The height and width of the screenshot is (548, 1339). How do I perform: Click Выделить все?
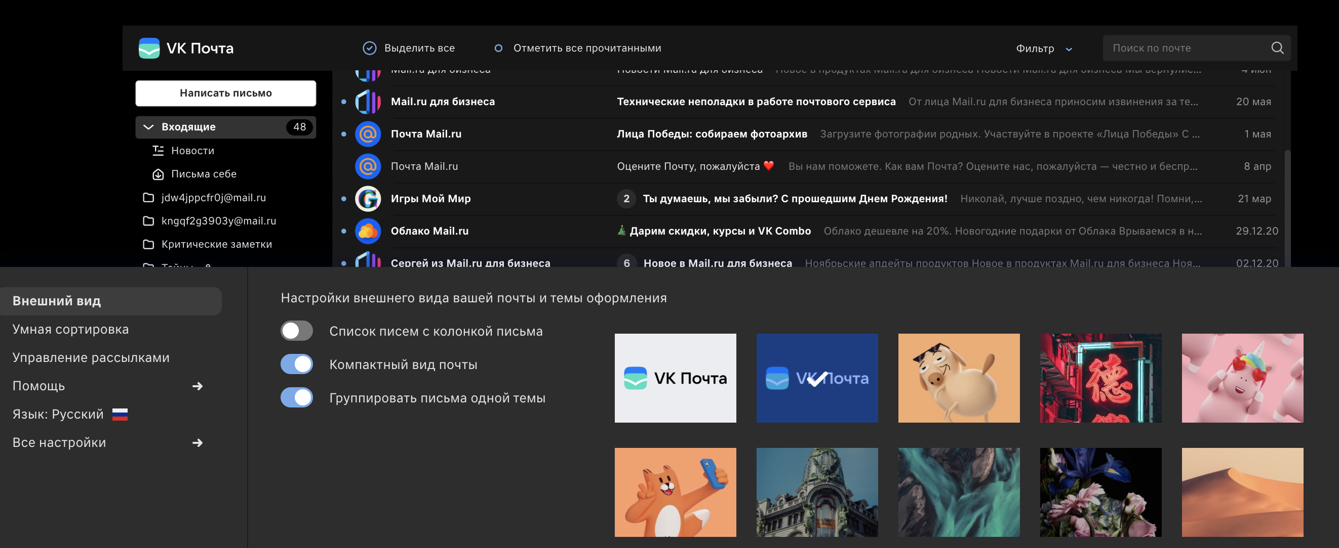409,48
